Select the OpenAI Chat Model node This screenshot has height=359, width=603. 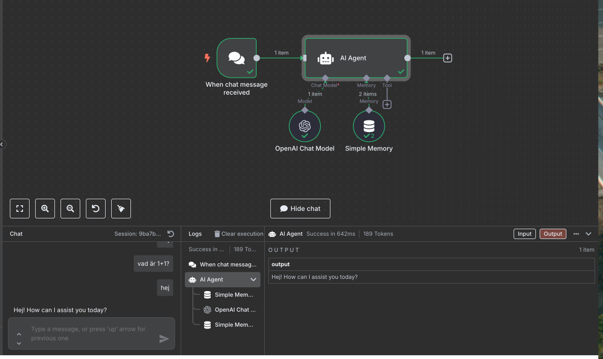click(x=305, y=126)
